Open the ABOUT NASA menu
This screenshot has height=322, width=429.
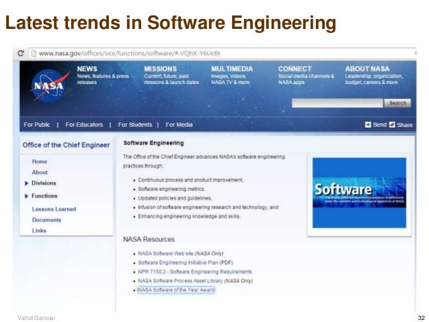point(367,69)
